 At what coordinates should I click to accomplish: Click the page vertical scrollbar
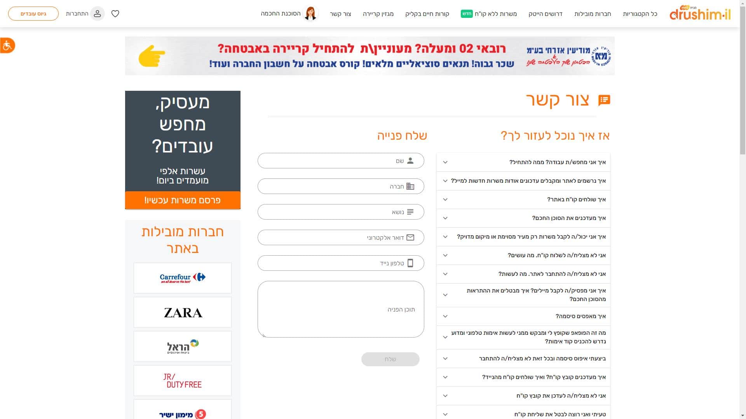743,209
